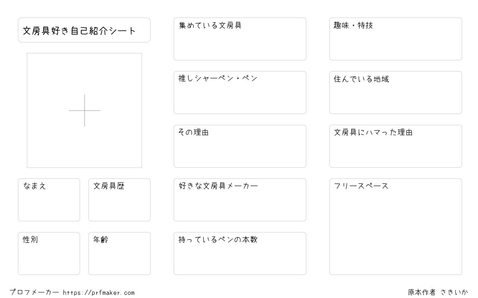Click the 集めている文房具 box
This screenshot has height=298, width=478.
coord(240,39)
